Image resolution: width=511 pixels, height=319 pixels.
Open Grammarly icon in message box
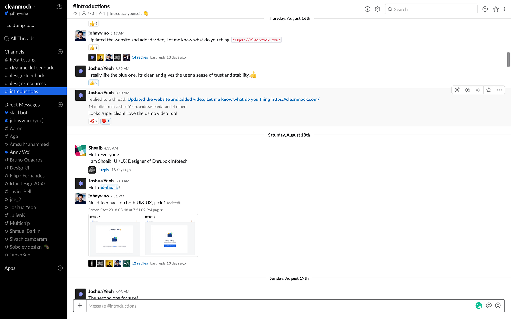click(479, 306)
